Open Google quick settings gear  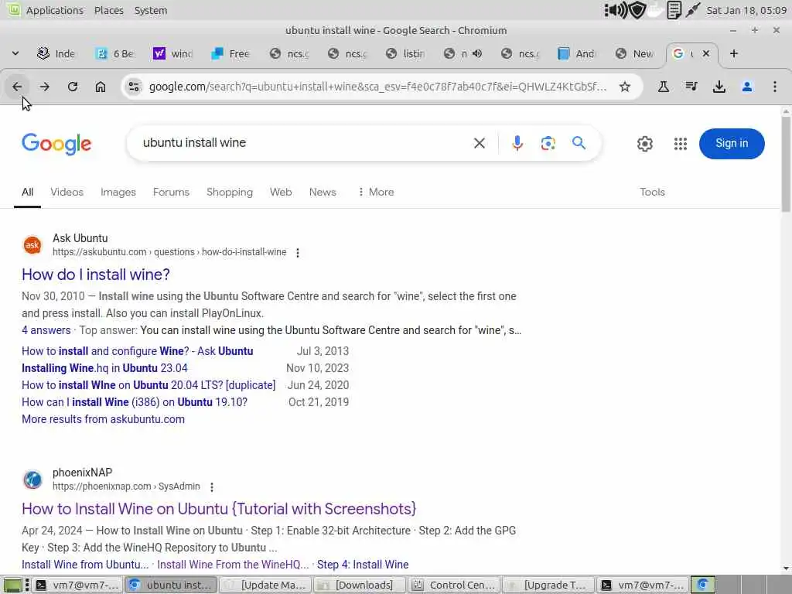tap(644, 144)
